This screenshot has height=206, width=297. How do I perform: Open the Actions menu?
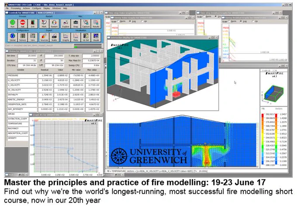[x=26, y=8]
